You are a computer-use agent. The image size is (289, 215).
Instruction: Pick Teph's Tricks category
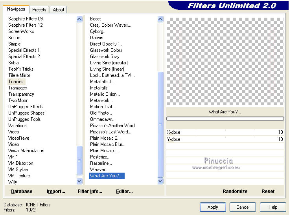[x=21, y=69]
